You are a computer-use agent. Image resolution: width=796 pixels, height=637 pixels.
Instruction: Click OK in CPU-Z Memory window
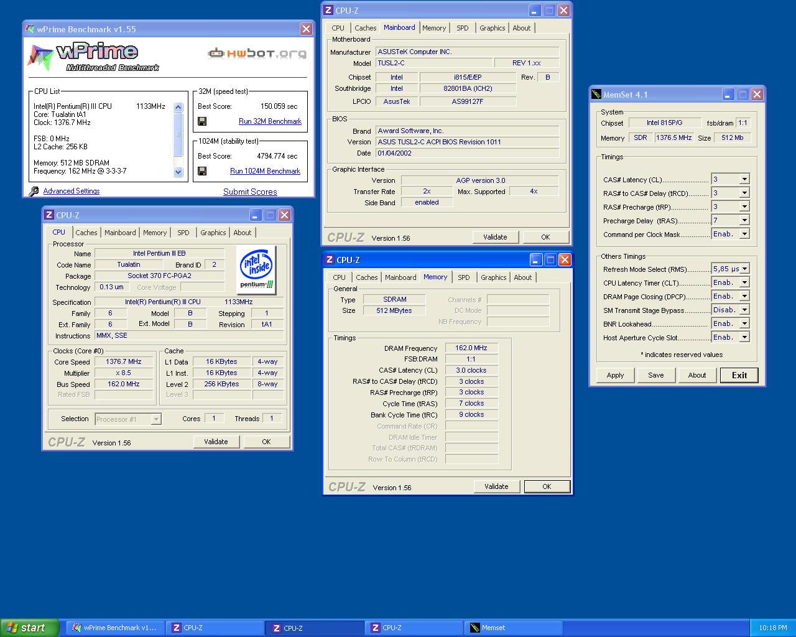tap(547, 486)
